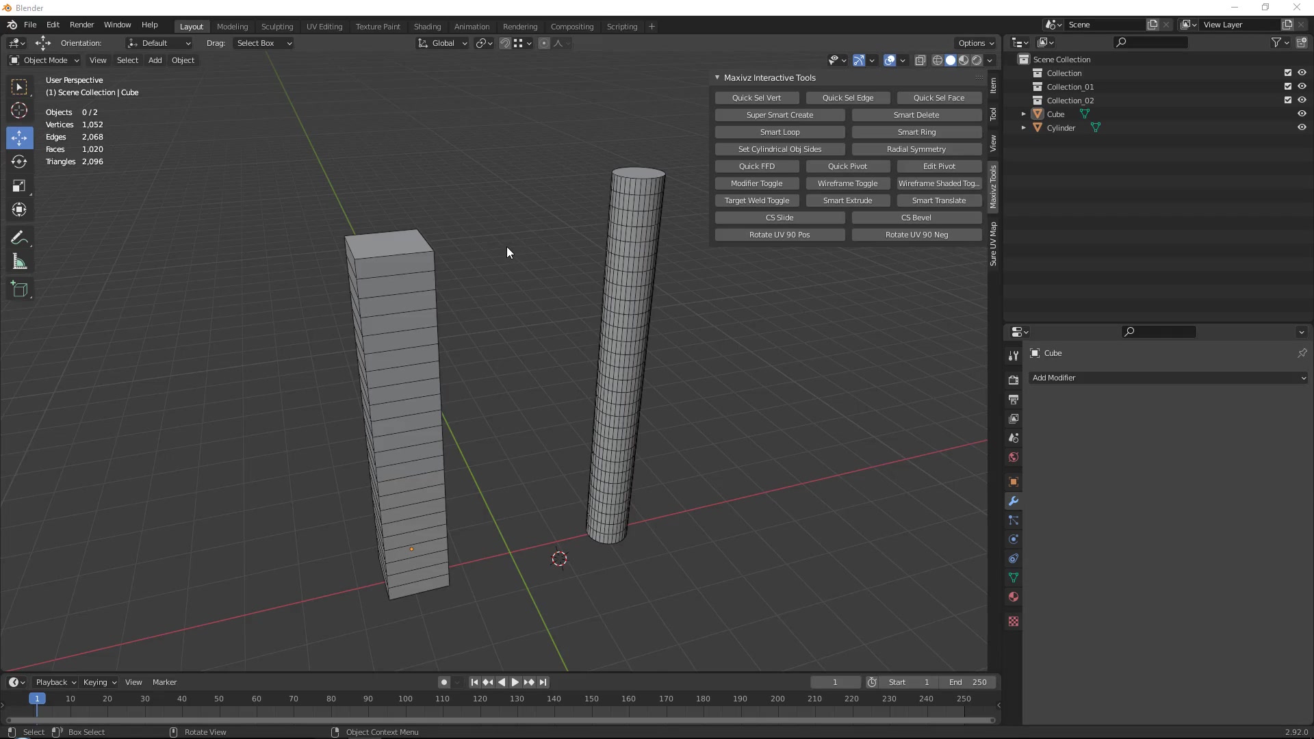This screenshot has height=739, width=1314.
Task: Open the Drag Select Box dropdown
Action: pyautogui.click(x=263, y=43)
